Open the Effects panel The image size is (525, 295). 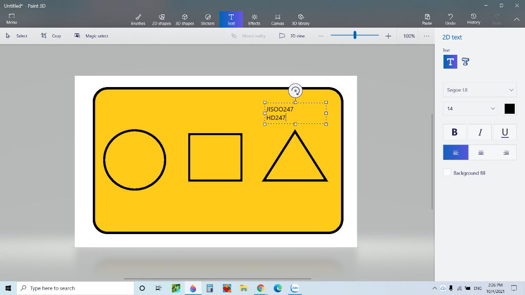pos(254,19)
